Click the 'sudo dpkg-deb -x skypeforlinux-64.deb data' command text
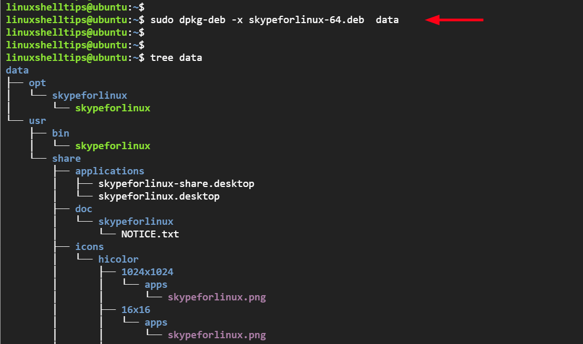This screenshot has height=344, width=583. (274, 20)
